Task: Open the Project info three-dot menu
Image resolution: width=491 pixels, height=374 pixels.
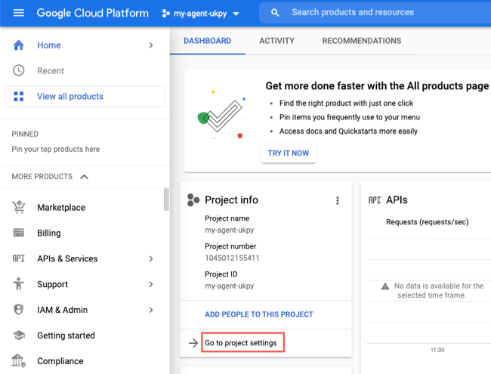Action: pyautogui.click(x=337, y=200)
